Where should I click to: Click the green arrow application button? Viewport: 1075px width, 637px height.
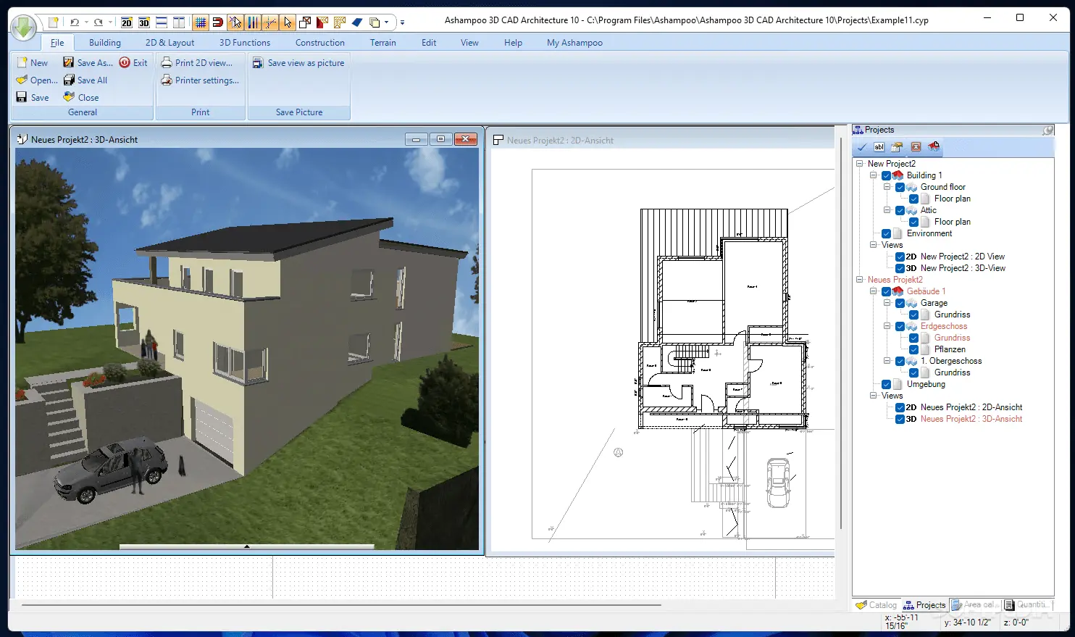click(x=24, y=29)
